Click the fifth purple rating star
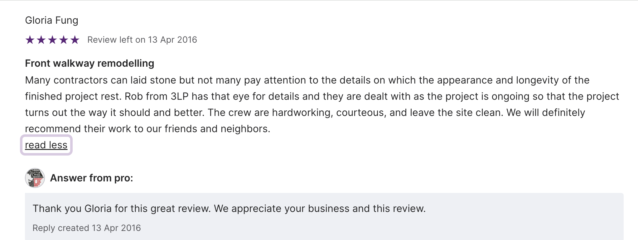Image resolution: width=638 pixels, height=240 pixels. [x=75, y=40]
